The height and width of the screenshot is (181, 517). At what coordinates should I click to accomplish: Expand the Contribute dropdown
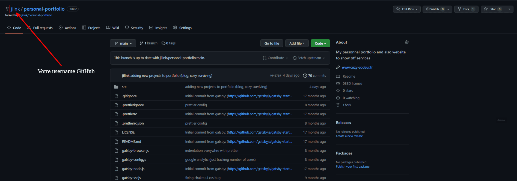point(275,58)
